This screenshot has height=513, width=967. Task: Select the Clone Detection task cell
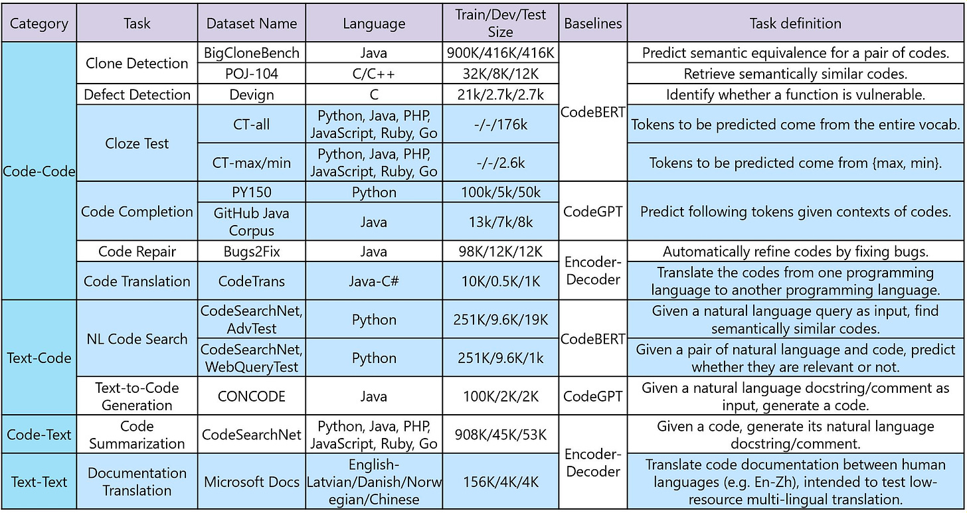[x=137, y=63]
